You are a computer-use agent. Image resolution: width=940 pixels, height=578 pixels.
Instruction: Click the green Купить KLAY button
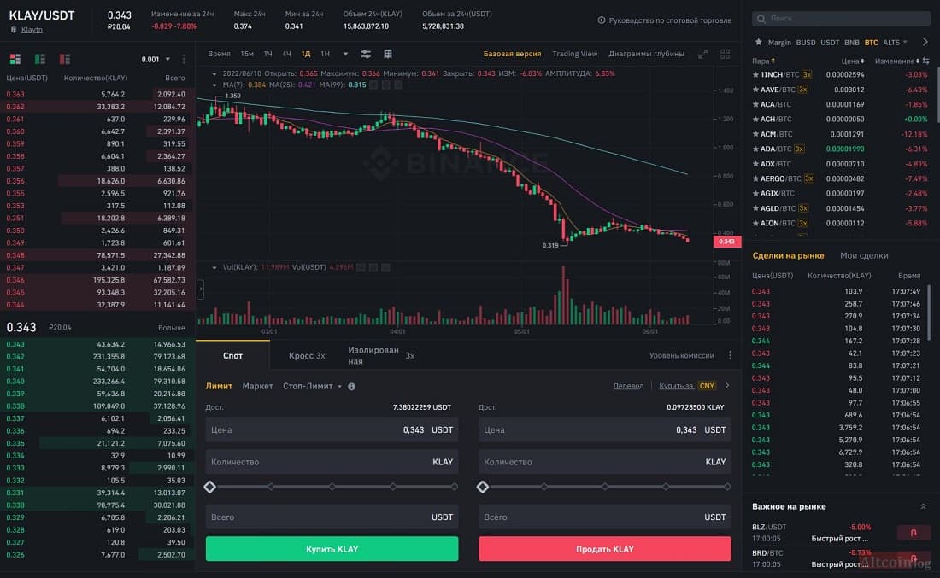tap(332, 549)
